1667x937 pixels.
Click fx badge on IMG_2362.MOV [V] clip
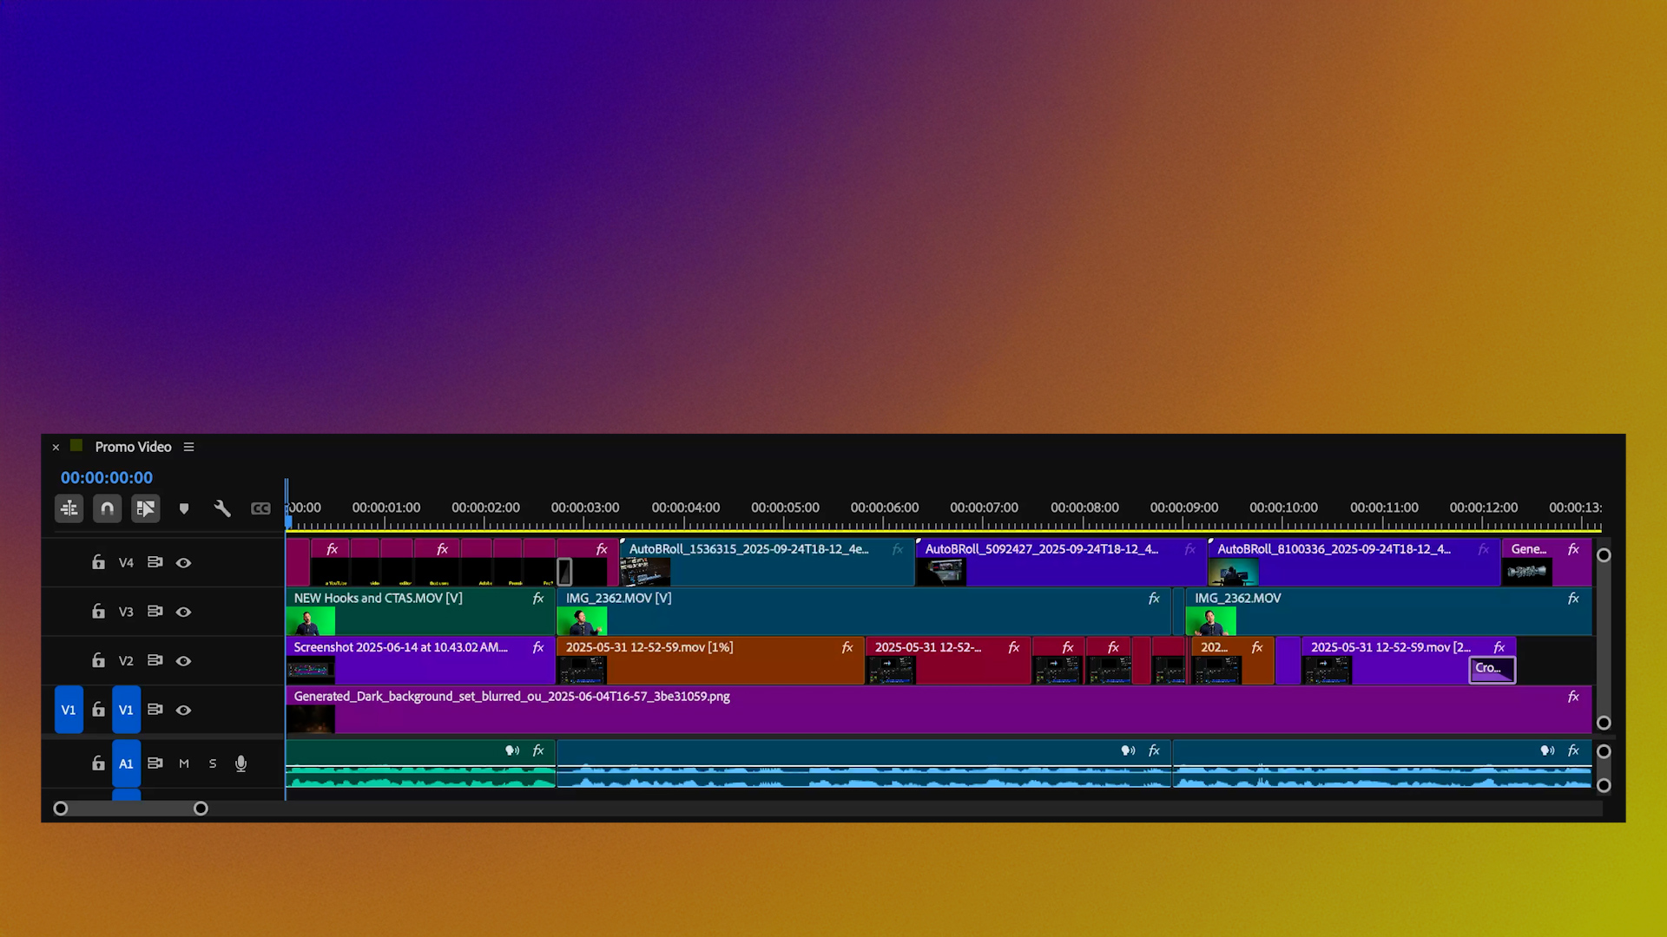click(x=1154, y=599)
